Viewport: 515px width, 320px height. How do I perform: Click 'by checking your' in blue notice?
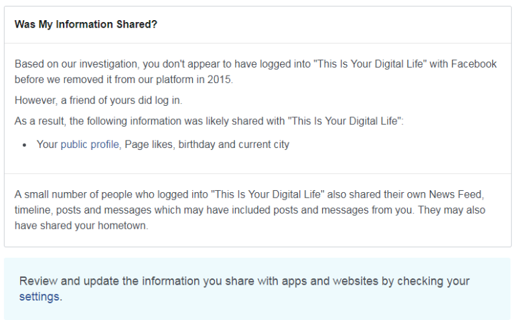tap(425, 281)
